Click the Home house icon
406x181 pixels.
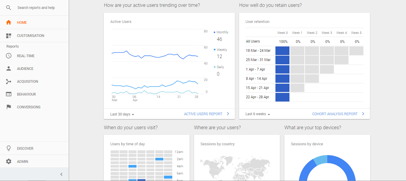(9, 22)
